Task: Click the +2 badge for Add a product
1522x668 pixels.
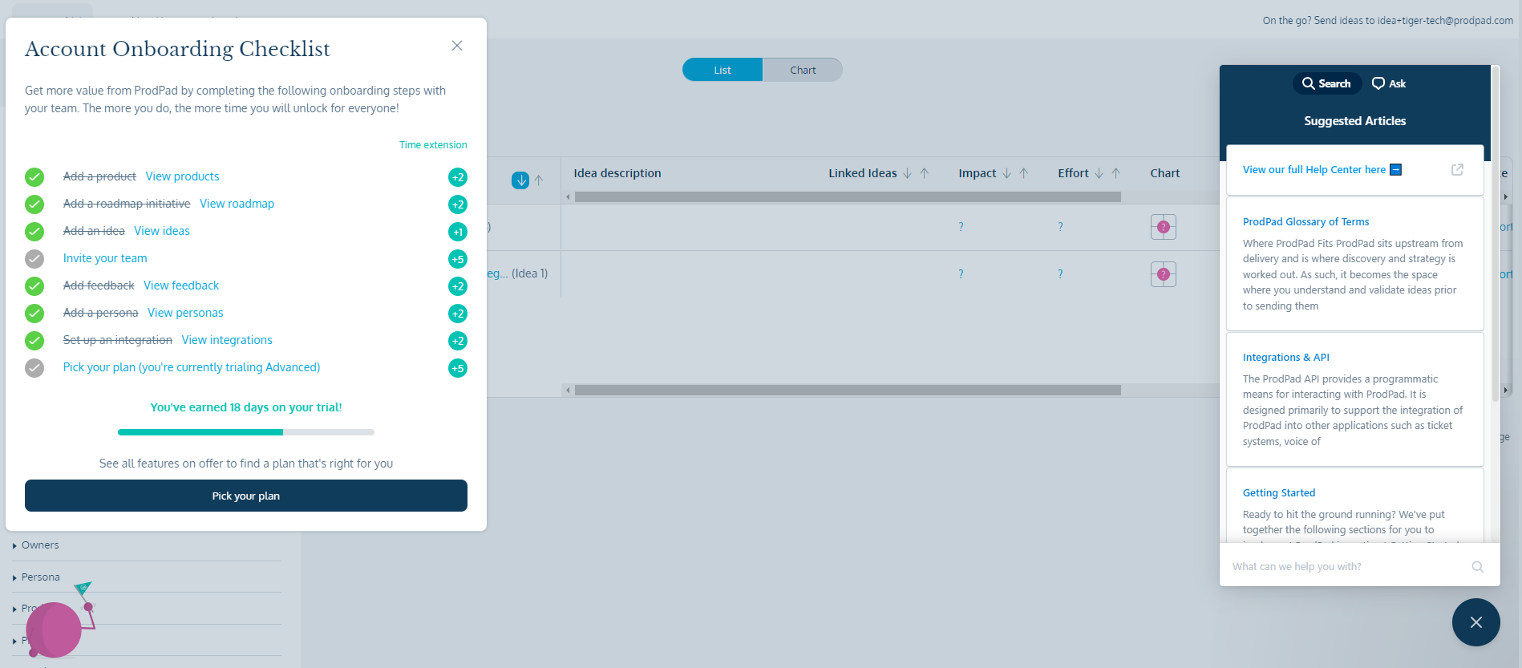Action: click(x=458, y=177)
